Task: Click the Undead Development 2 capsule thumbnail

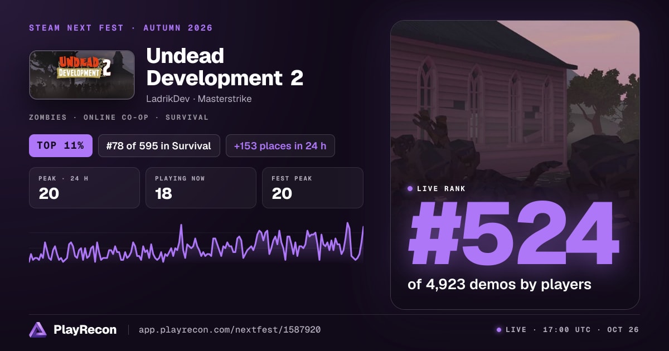Action: click(x=82, y=75)
